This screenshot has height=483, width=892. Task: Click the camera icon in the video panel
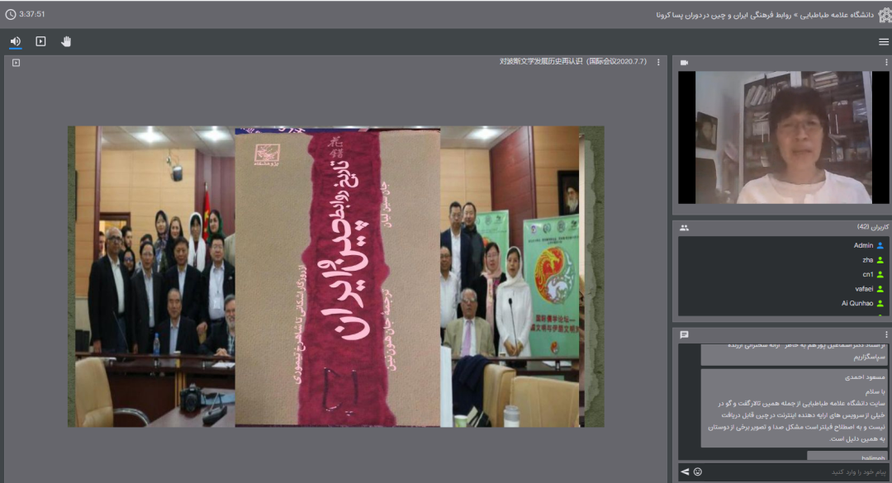(x=684, y=63)
